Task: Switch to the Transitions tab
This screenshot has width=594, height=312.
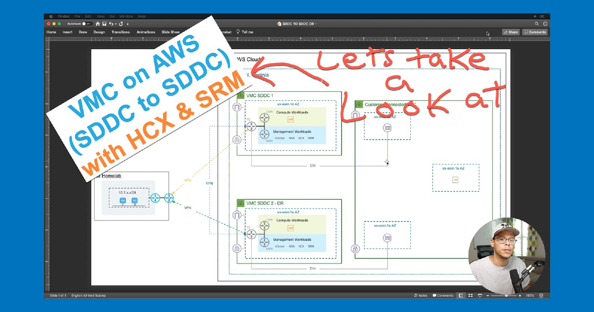Action: coord(121,32)
